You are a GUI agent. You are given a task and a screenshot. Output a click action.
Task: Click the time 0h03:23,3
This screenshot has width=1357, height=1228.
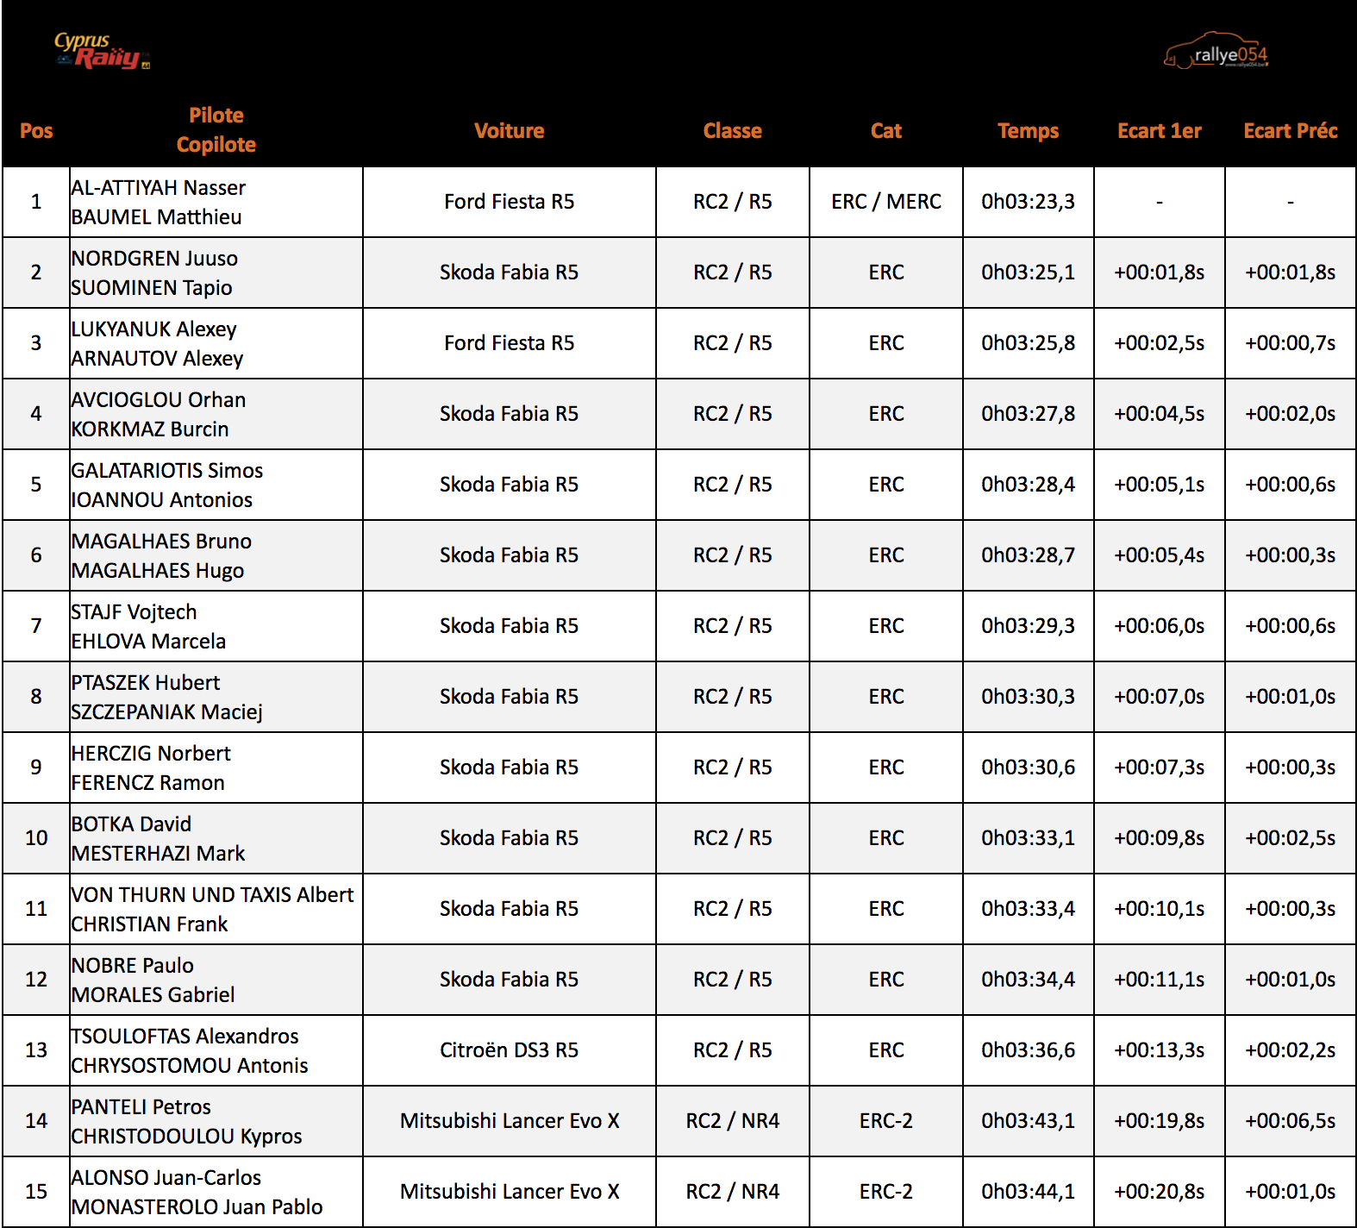[1029, 202]
